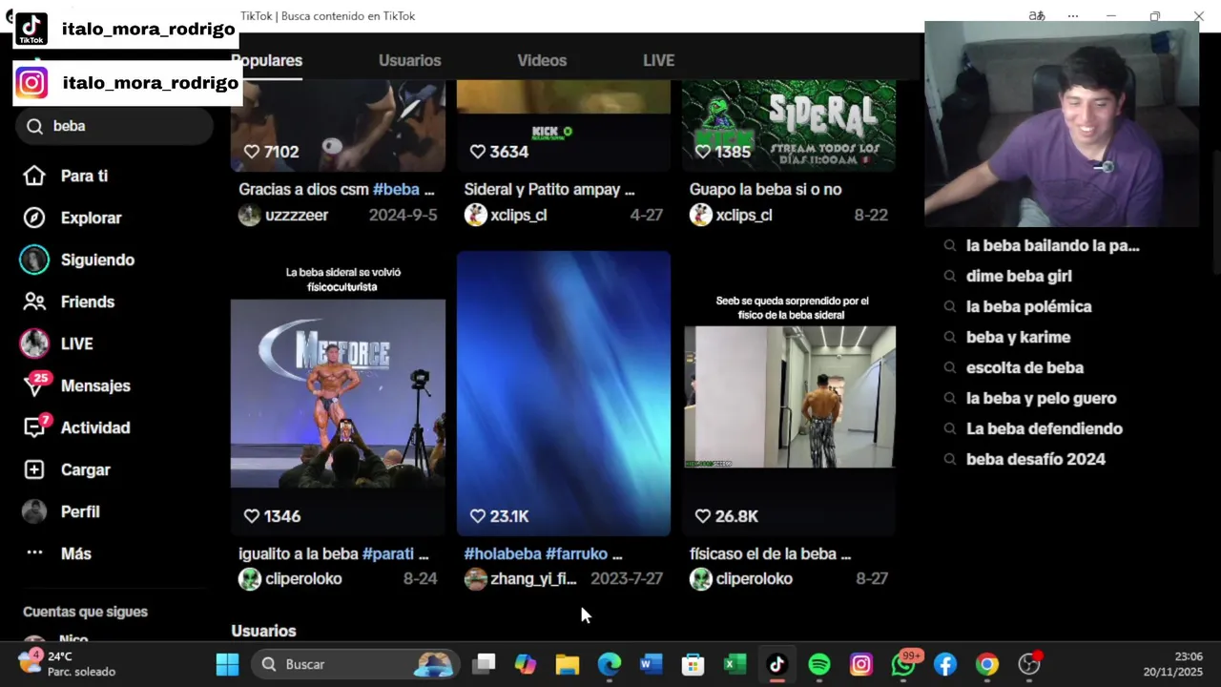This screenshot has width=1221, height=687.
Task: Open the Sideral stream video thumbnail
Action: click(789, 124)
